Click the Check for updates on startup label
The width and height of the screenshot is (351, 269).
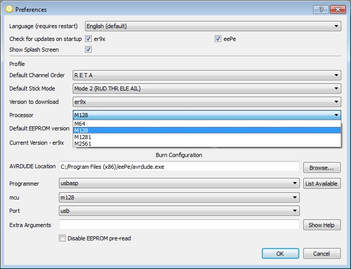(x=46, y=39)
